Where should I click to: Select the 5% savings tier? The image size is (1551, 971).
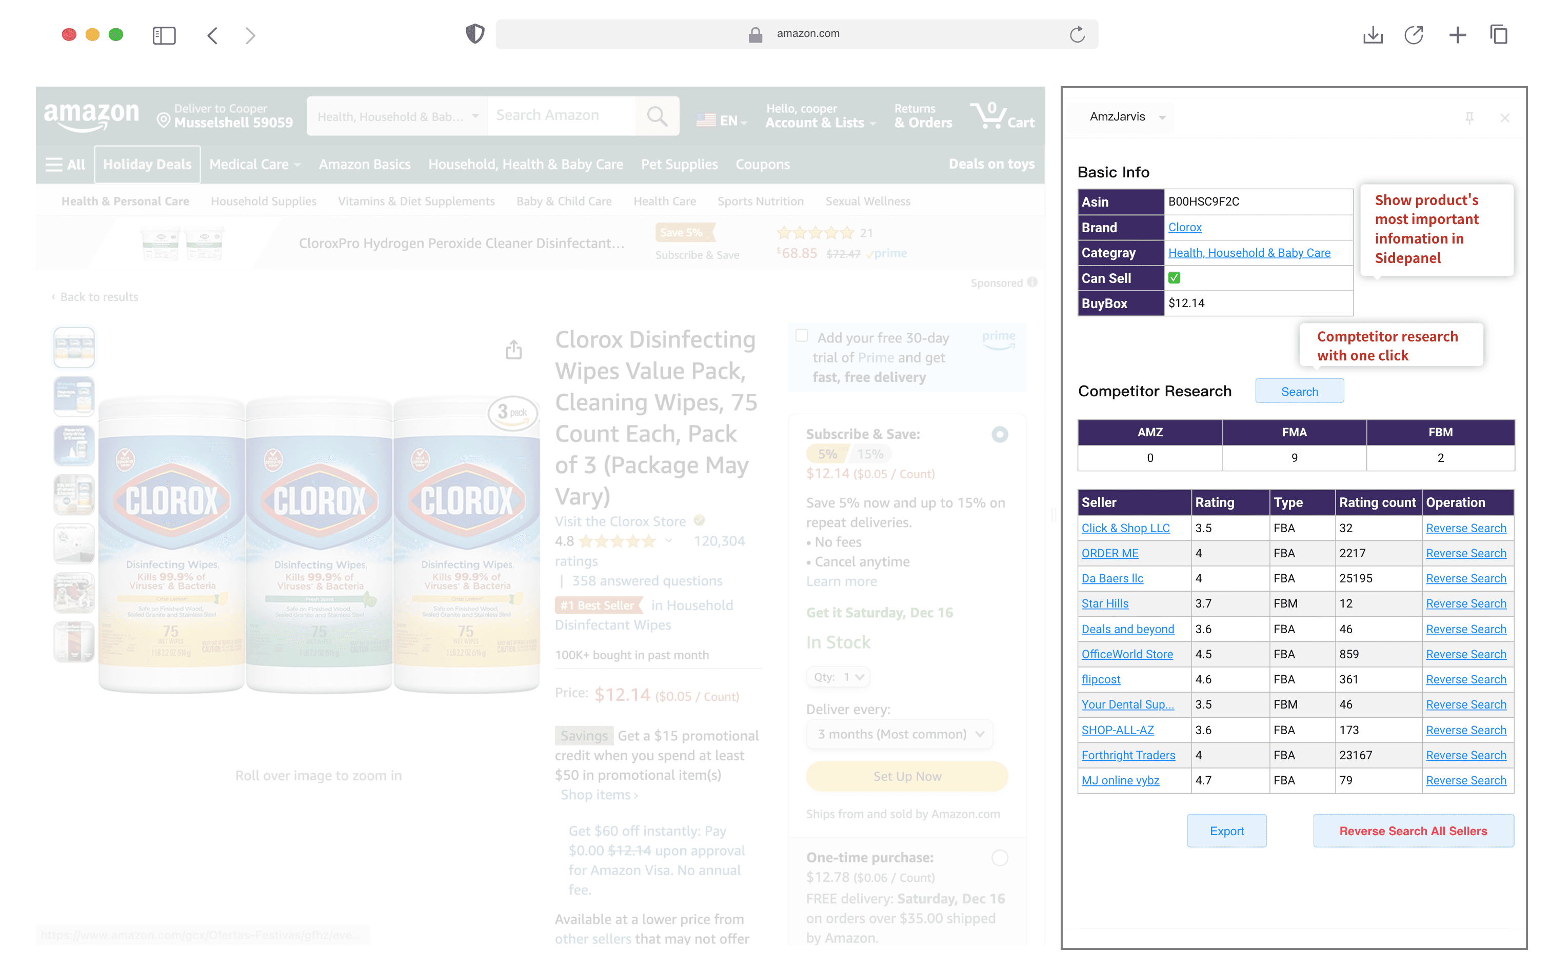click(x=827, y=454)
